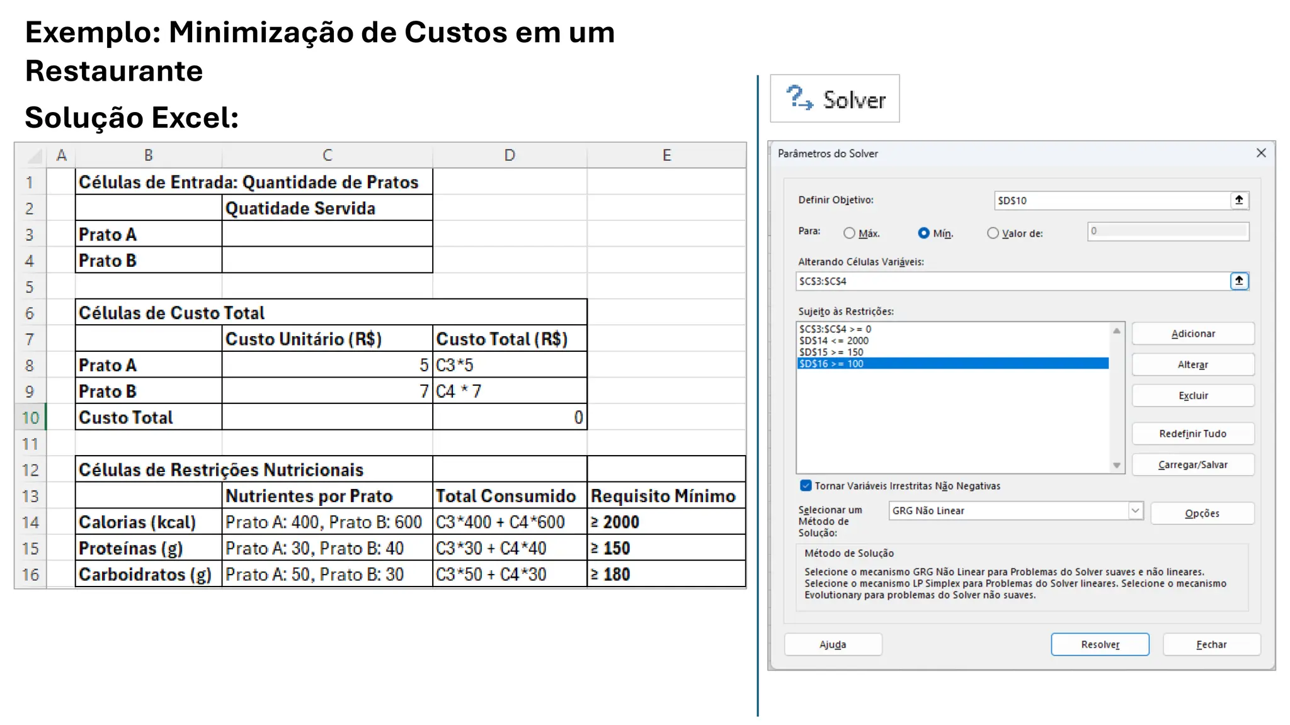Select constraint $D$15 >= 150
The image size is (1290, 725).
952,352
